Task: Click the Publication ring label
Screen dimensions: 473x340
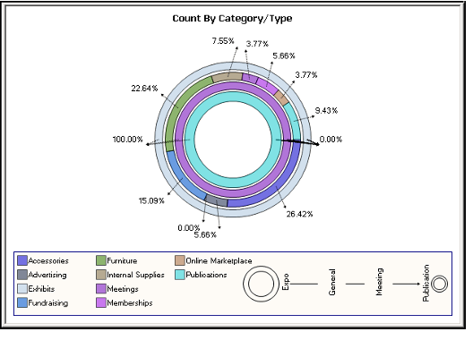Action: pos(426,283)
